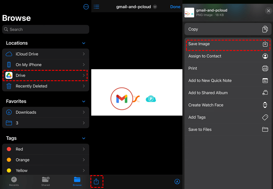
Task: Select the Orange tag
Action: (45, 160)
